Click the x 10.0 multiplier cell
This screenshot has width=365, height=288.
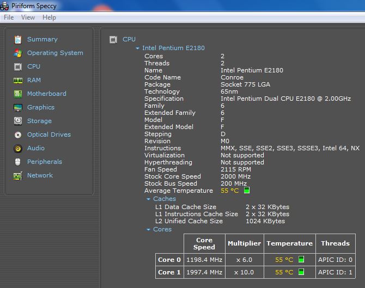point(245,272)
